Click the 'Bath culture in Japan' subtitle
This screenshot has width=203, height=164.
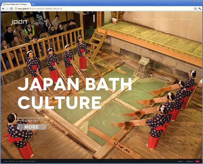click(30, 118)
